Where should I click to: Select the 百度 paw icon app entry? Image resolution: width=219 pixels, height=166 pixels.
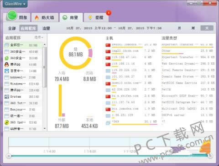(x=6, y=71)
